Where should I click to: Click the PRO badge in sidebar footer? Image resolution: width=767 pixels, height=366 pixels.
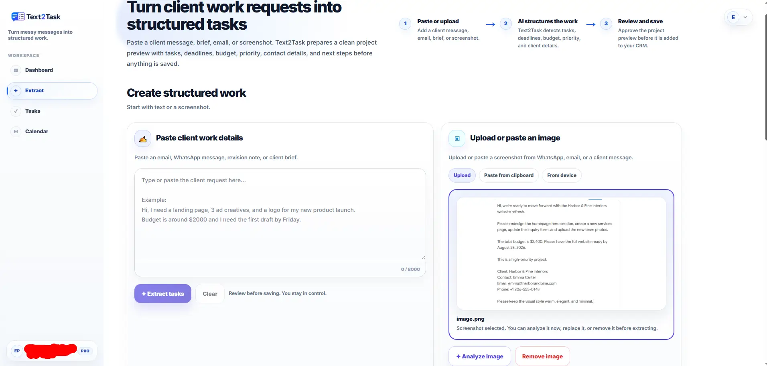pyautogui.click(x=85, y=351)
